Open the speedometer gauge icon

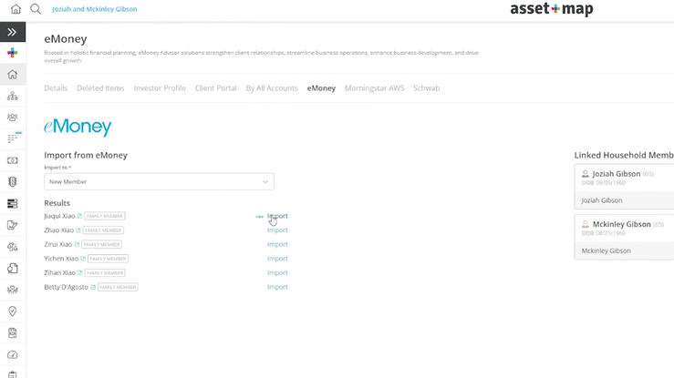pyautogui.click(x=13, y=354)
